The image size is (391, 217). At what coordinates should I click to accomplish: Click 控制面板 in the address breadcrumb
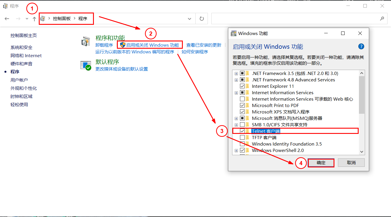[62, 19]
